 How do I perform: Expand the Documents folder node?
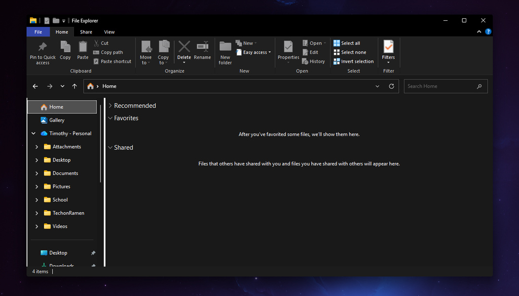(36, 173)
